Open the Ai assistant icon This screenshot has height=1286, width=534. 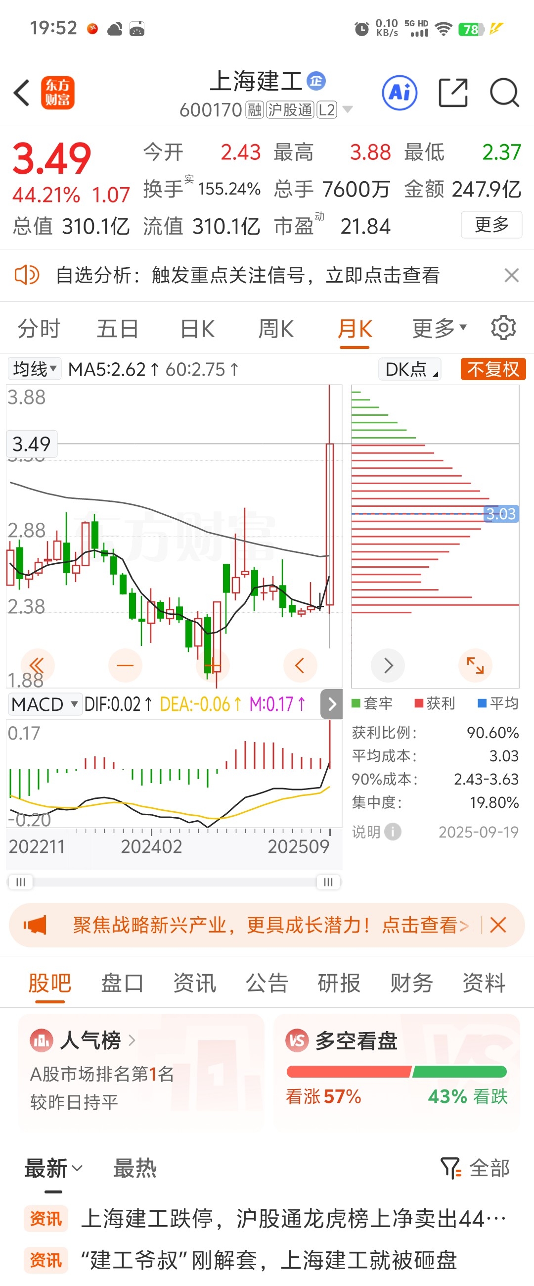(400, 93)
